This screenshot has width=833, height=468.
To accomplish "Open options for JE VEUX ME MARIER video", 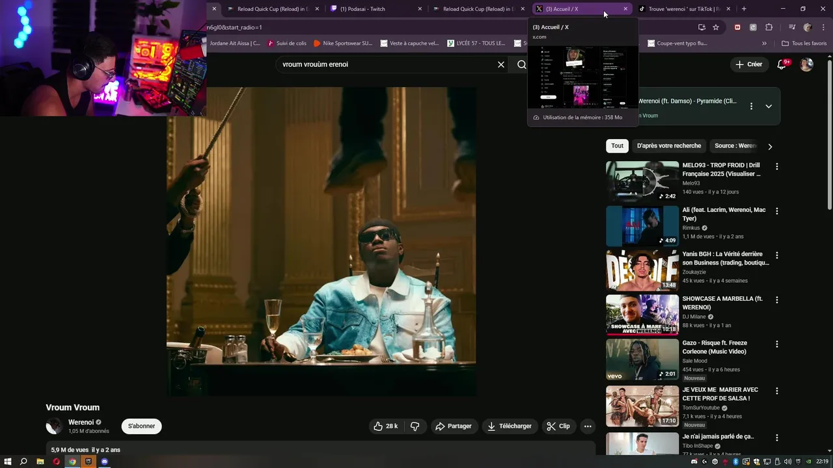I will pyautogui.click(x=776, y=391).
